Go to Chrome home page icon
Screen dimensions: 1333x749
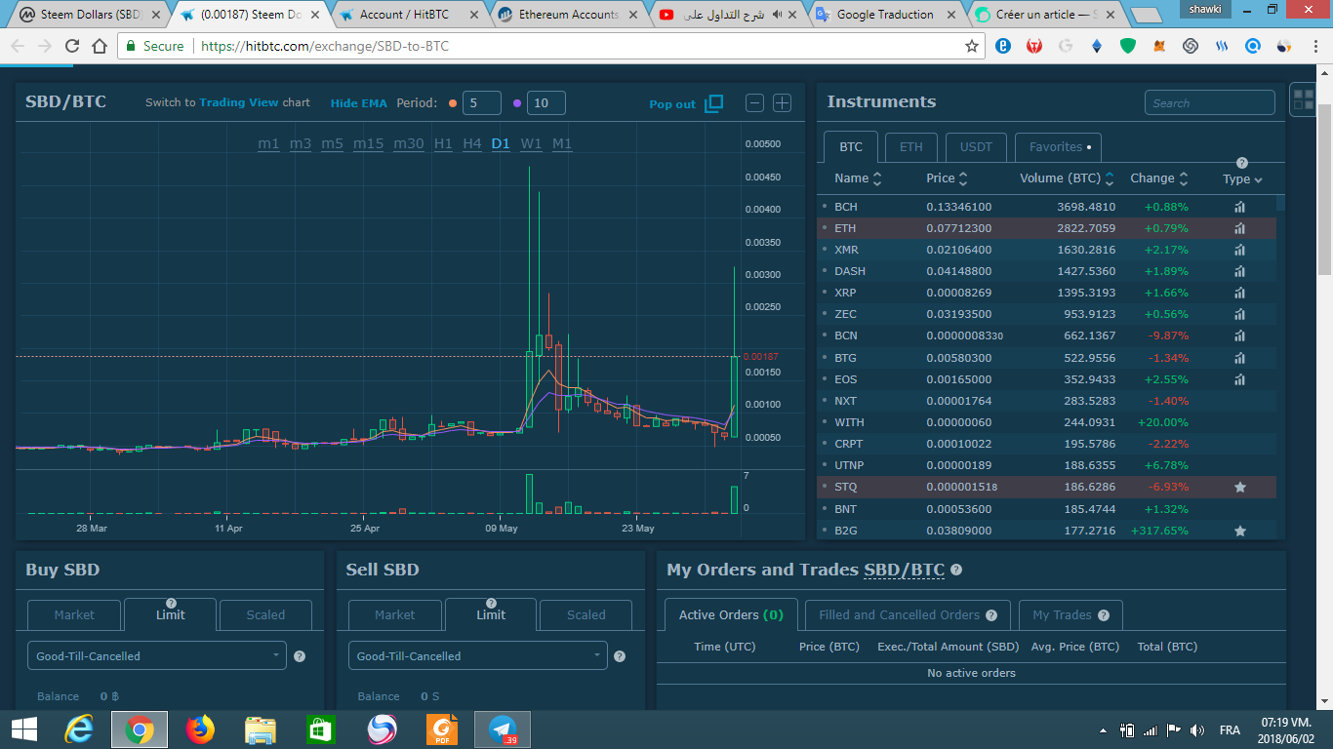100,46
